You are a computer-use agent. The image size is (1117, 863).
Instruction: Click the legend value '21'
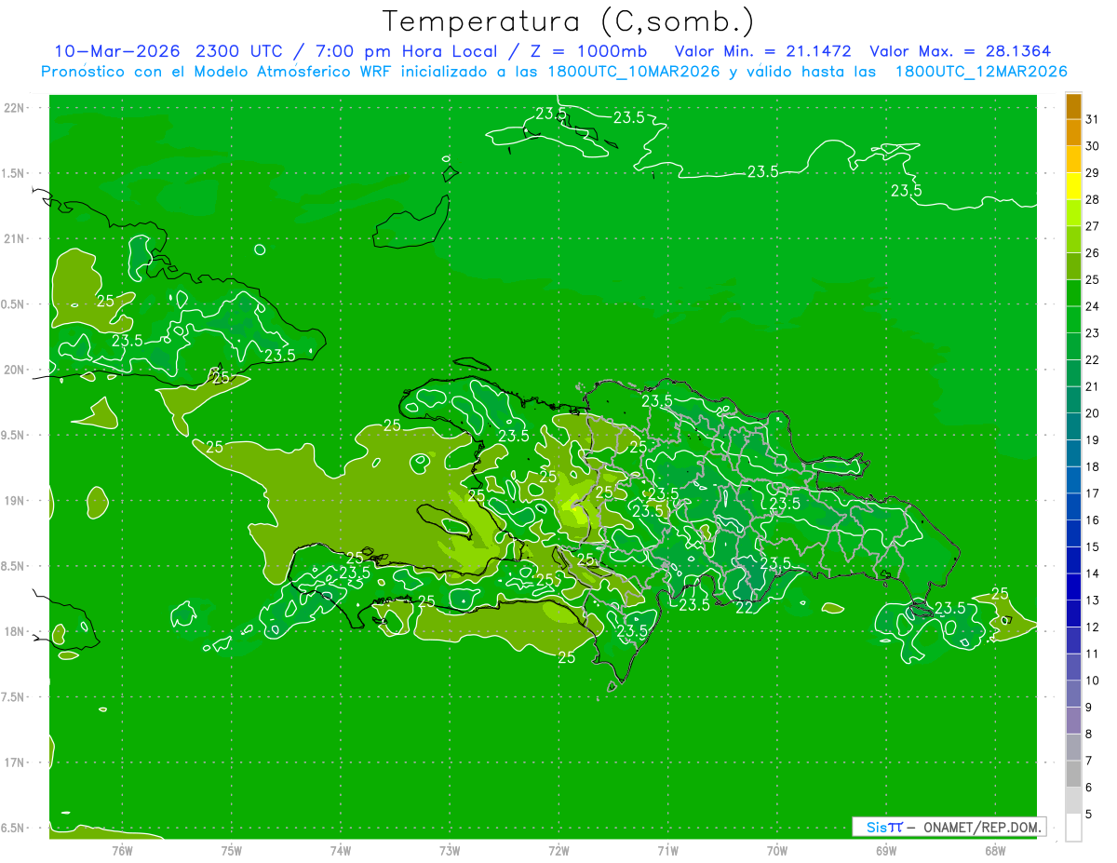click(1093, 386)
